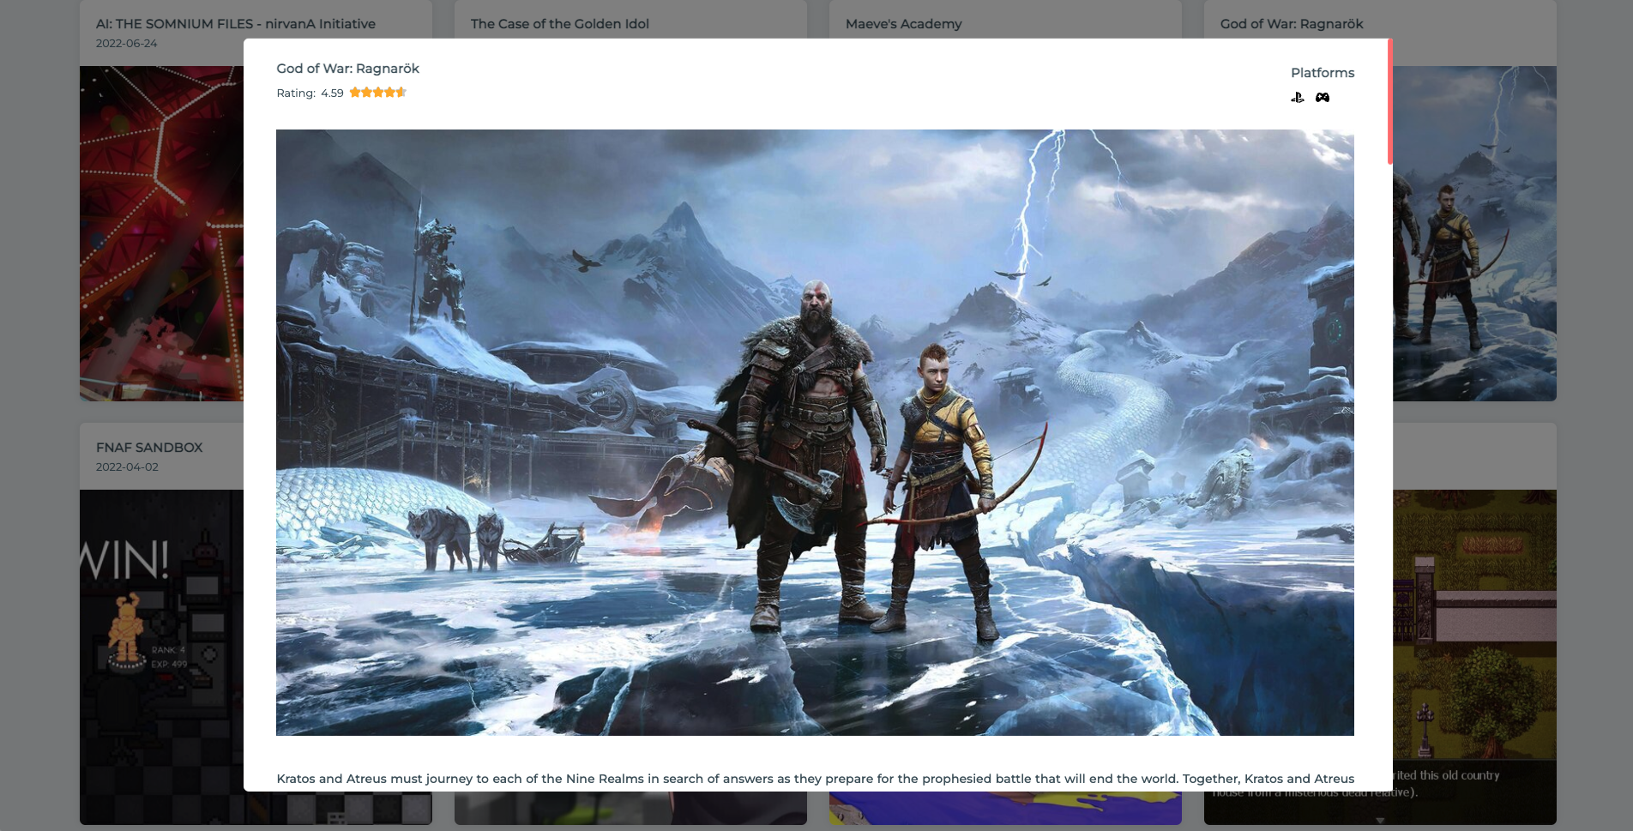The image size is (1633, 831).
Task: Click the God of War artwork in modal
Action: 815,432
